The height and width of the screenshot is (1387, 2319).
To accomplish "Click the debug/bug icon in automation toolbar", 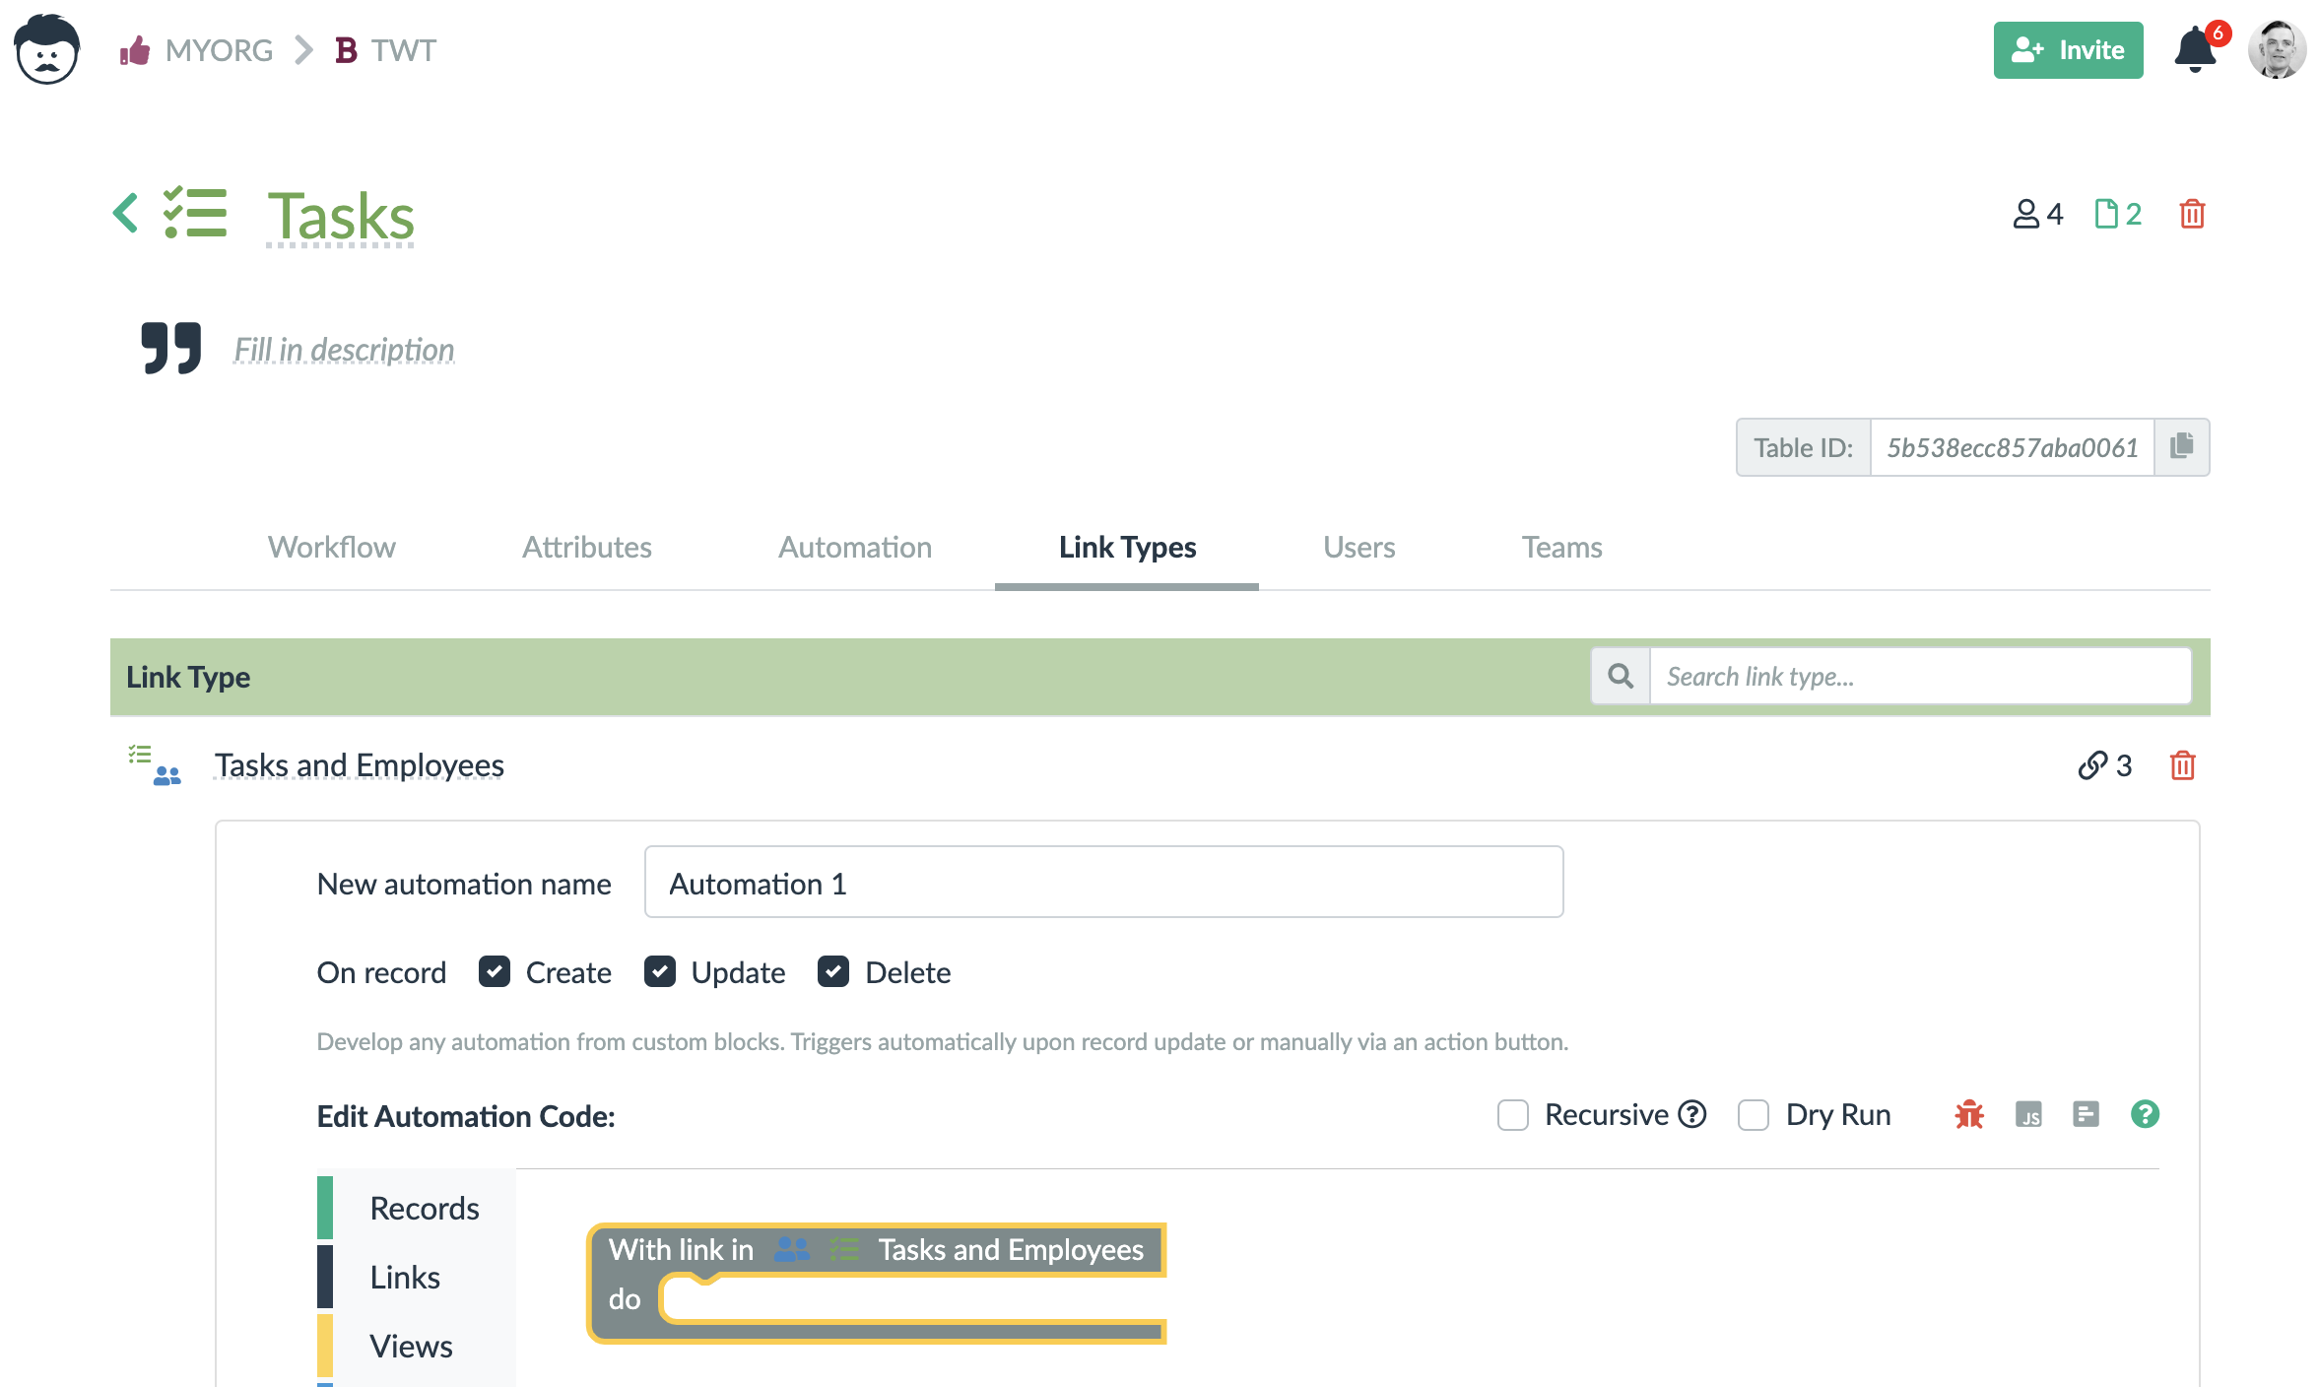I will point(1969,1113).
